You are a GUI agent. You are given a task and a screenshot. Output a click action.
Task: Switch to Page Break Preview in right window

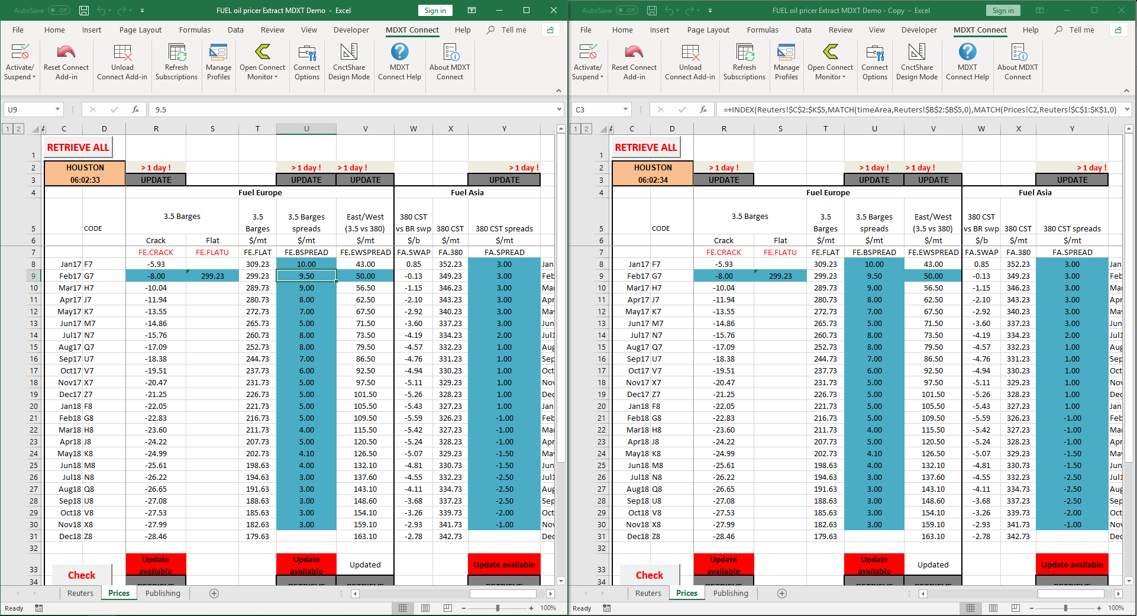pos(1015,608)
